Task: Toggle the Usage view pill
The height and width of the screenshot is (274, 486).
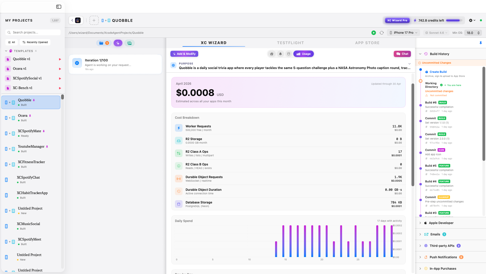Action: pyautogui.click(x=303, y=54)
